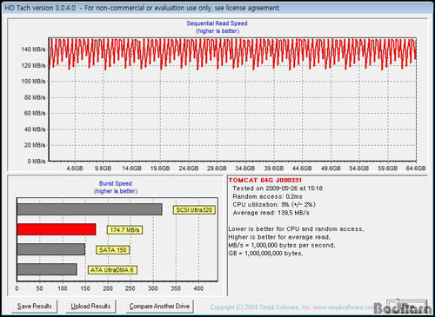Click the GB = 1,000,000,000 bytes note

click(x=265, y=254)
